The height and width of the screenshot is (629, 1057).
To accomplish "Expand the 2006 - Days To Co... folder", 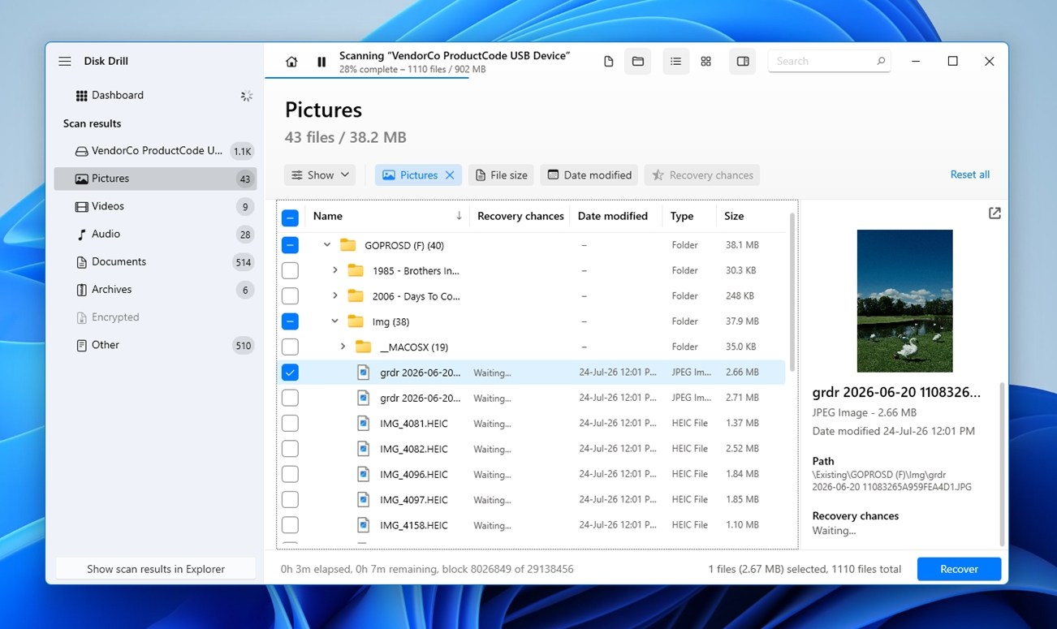I will coord(335,296).
